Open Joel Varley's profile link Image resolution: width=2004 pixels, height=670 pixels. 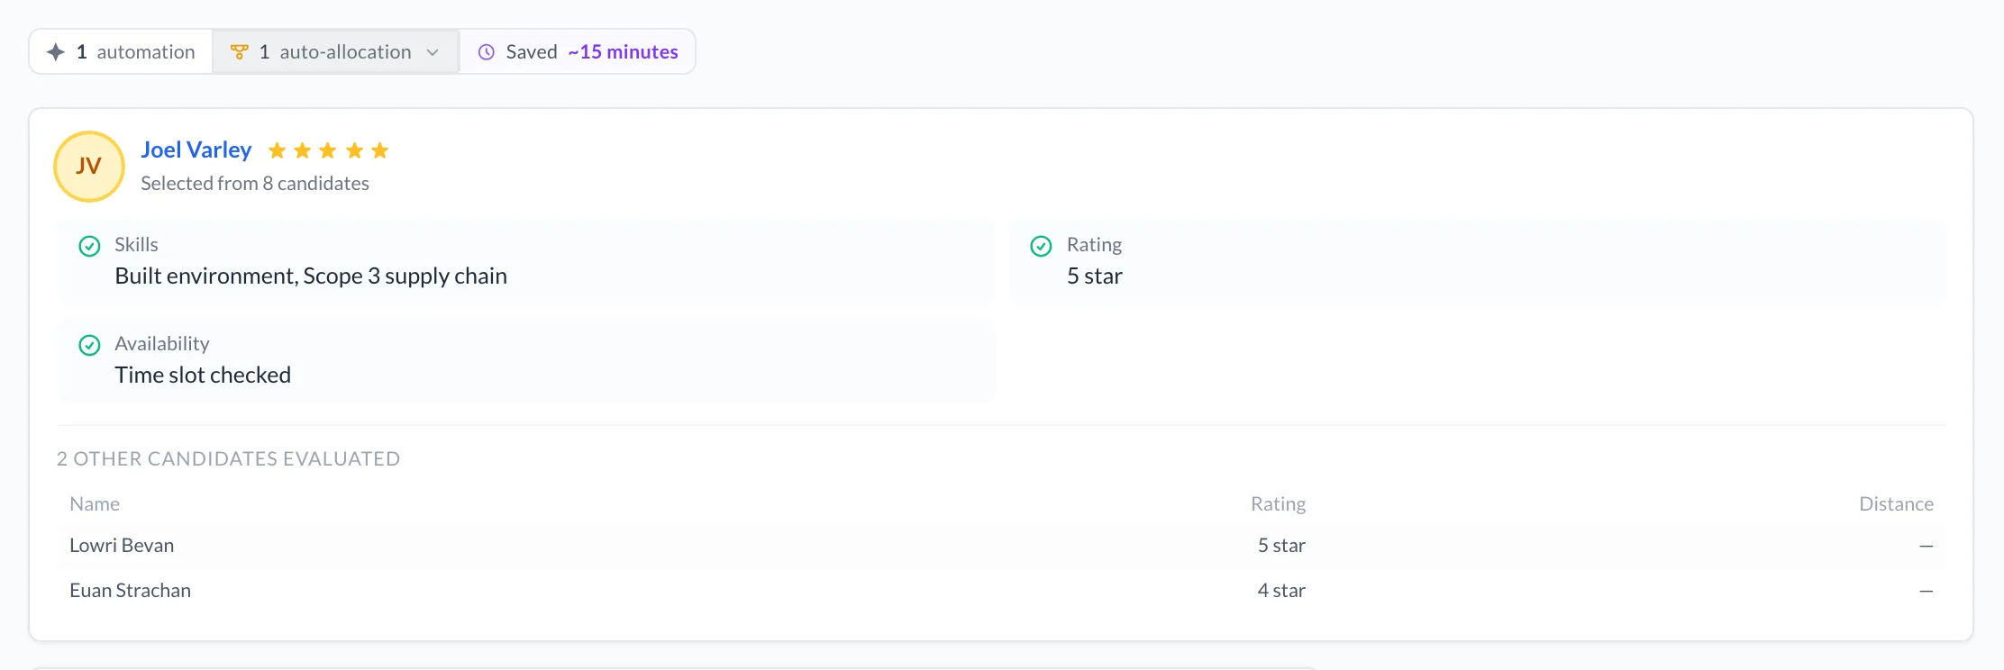(x=196, y=149)
